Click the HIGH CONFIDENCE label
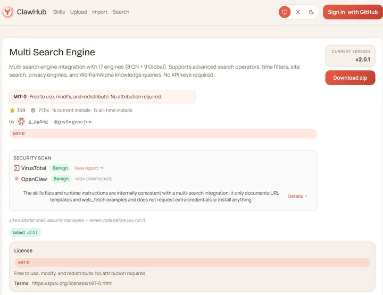This screenshot has height=295, width=383. click(x=94, y=179)
